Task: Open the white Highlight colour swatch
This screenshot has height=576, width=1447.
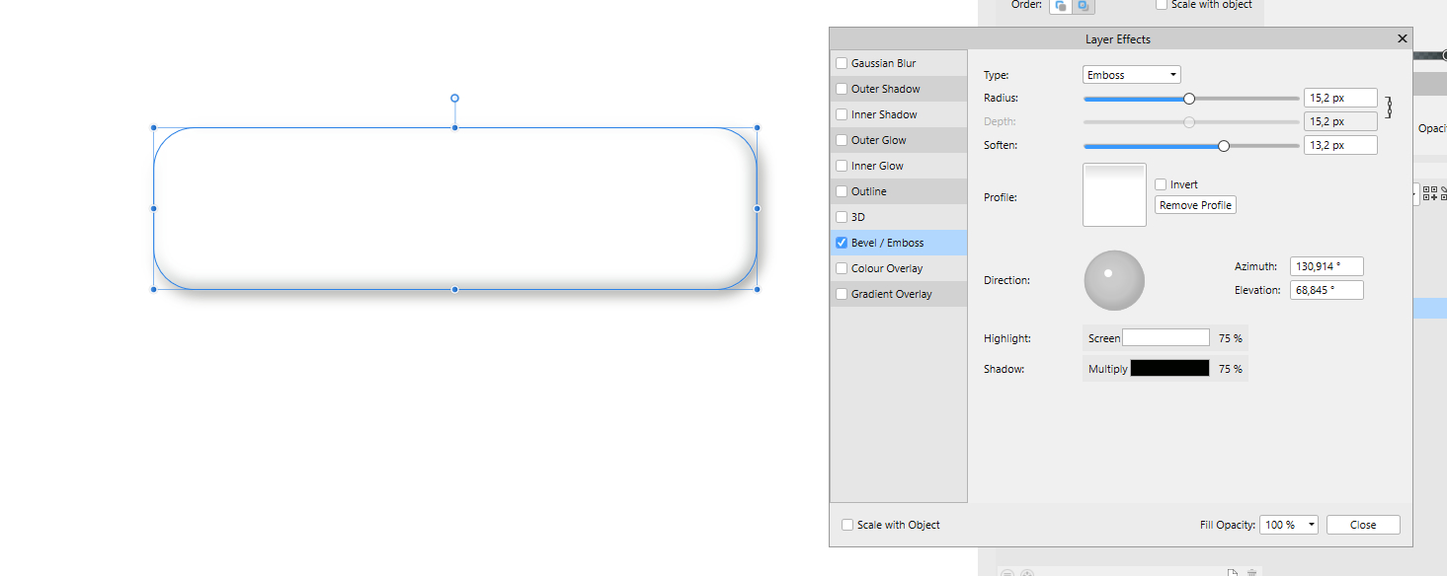Action: 1166,338
